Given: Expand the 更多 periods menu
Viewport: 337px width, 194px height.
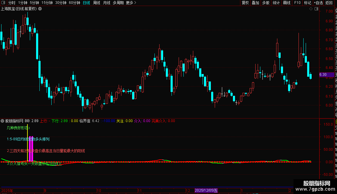Looking at the screenshot, I should [x=131, y=3].
